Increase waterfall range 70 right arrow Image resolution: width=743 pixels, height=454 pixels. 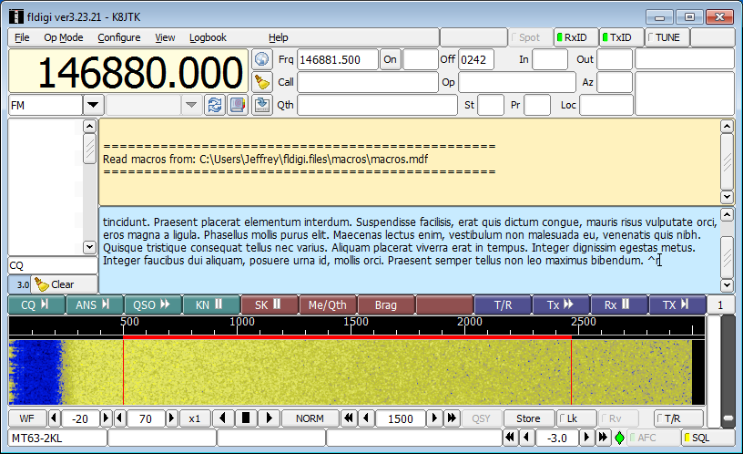click(172, 418)
